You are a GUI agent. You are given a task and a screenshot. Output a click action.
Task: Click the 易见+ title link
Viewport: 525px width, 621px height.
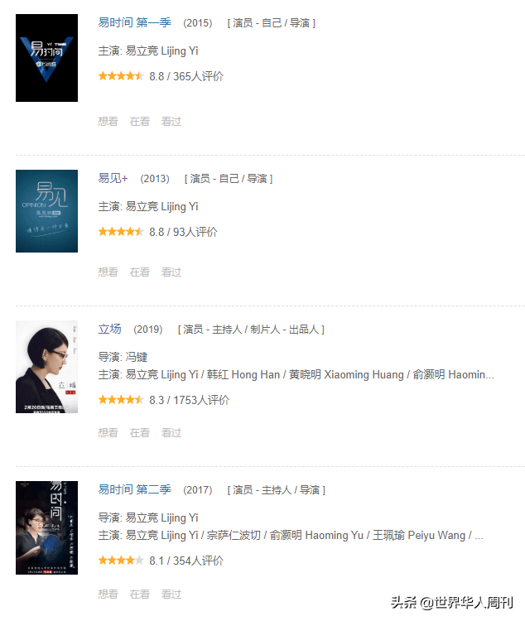click(113, 178)
